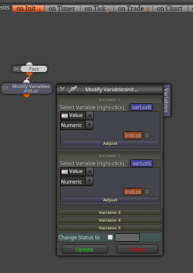
Task: Click the top input connector of Pass block
Action: [x=29, y=64]
